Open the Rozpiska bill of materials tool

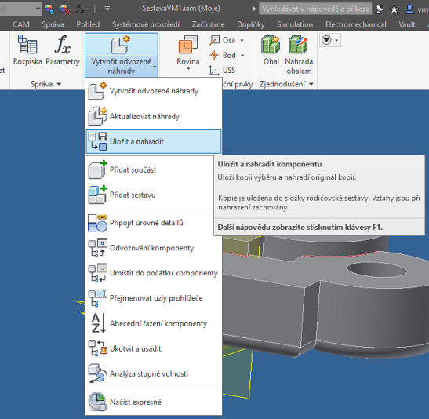27,50
